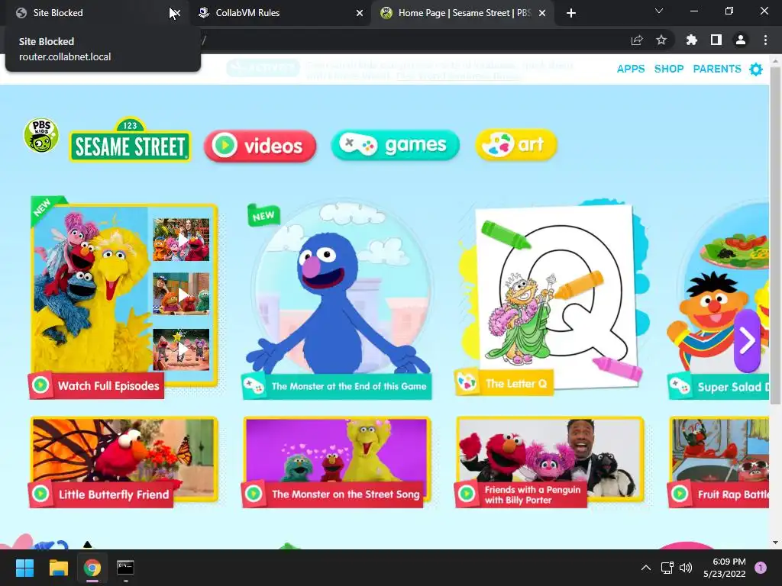The image size is (782, 586).
Task: Toggle the Chrome side panel
Action: click(x=716, y=40)
